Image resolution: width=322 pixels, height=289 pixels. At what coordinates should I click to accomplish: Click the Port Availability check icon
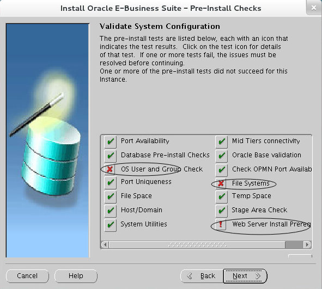(110, 142)
